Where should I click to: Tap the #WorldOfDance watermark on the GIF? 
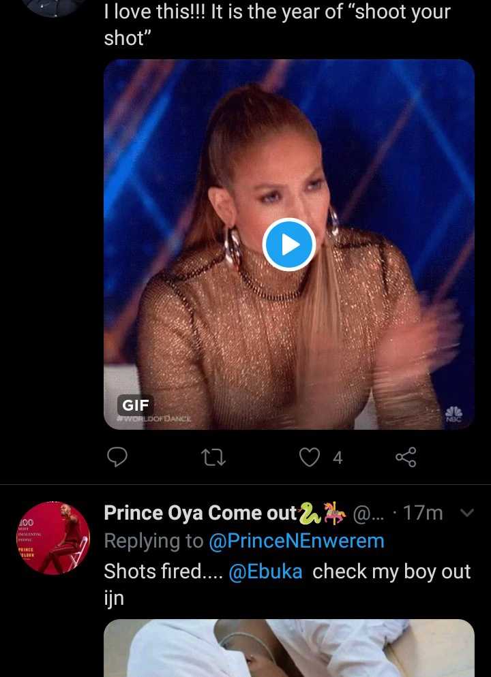pyautogui.click(x=154, y=418)
